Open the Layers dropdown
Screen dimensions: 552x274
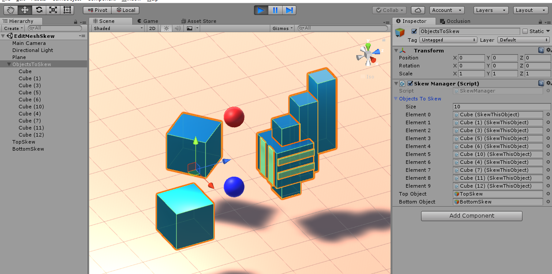coord(491,10)
